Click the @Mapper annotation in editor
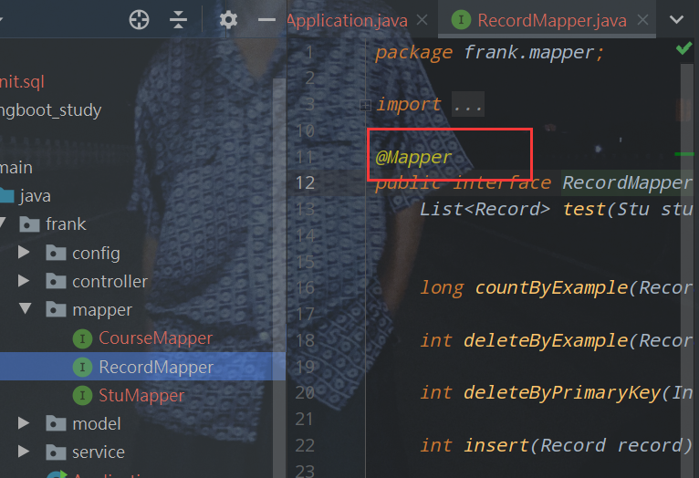This screenshot has width=699, height=478. 413,157
